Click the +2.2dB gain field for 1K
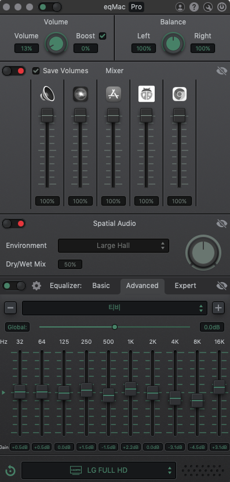This screenshot has width=230, height=482. [x=130, y=447]
